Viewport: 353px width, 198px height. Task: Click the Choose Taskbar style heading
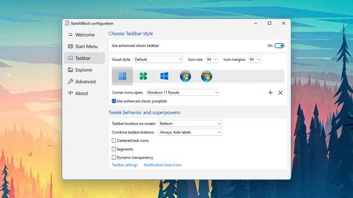pos(131,33)
